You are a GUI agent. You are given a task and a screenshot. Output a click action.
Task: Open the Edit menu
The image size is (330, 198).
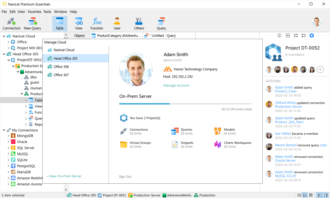(x=13, y=12)
